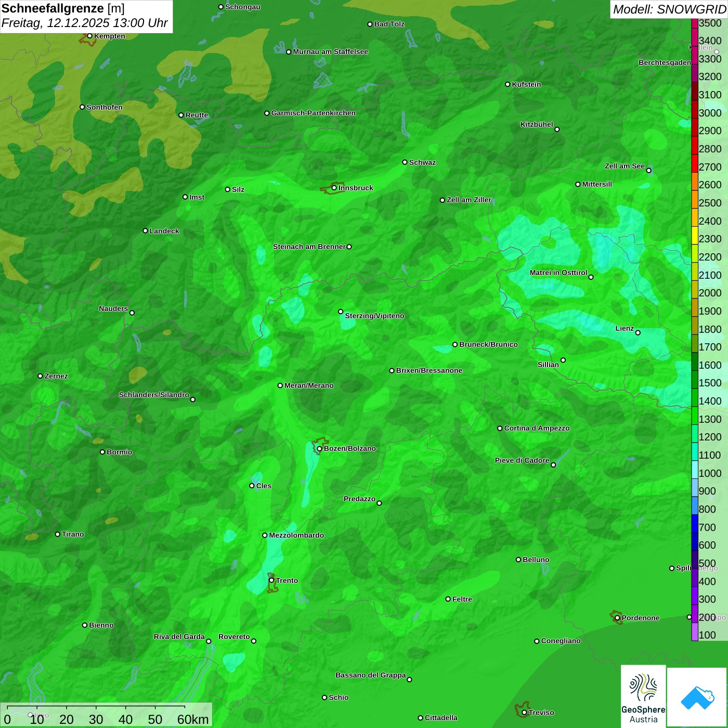Click the Kempten city marker

coord(89,36)
